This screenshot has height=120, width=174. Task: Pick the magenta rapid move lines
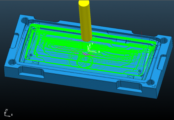pyautogui.click(x=81, y=48)
